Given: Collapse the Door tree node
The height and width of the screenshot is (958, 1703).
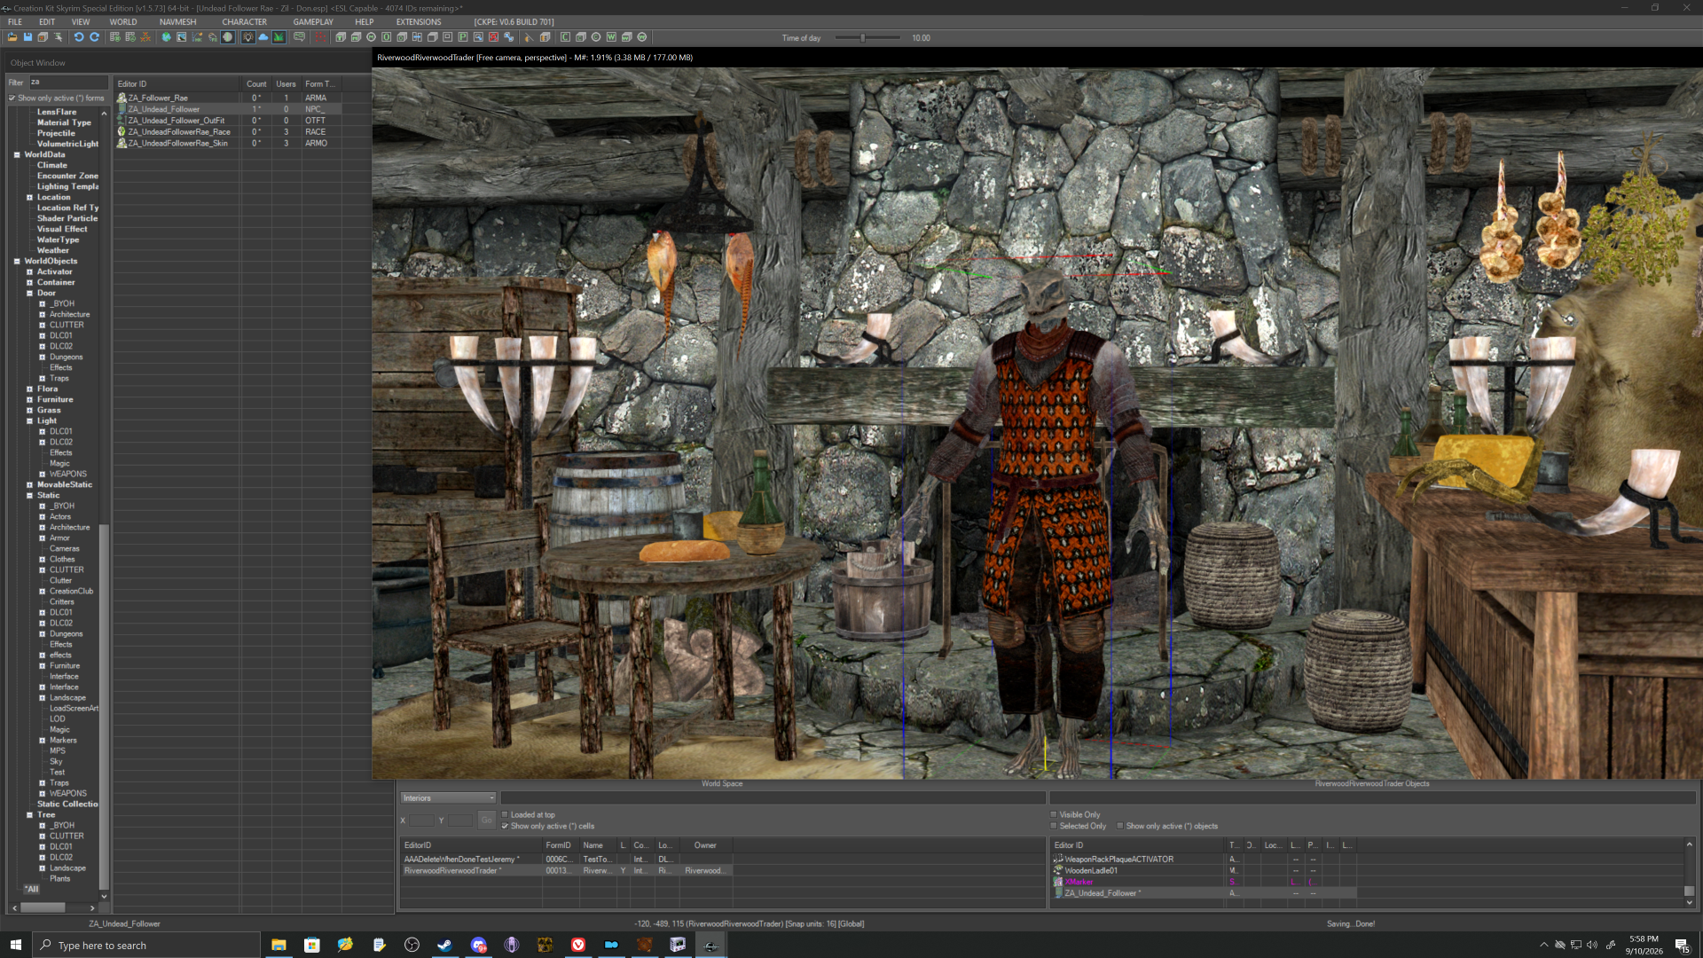Looking at the screenshot, I should (29, 293).
